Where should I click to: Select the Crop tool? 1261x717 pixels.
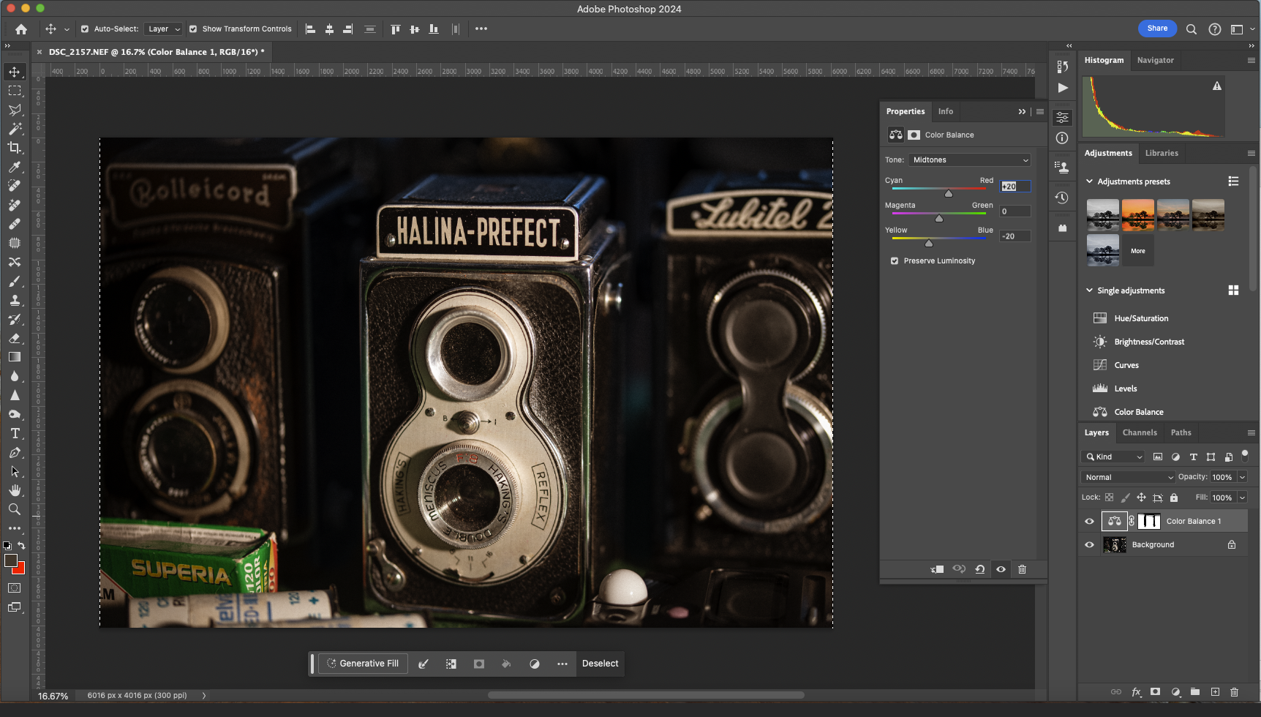click(x=15, y=148)
